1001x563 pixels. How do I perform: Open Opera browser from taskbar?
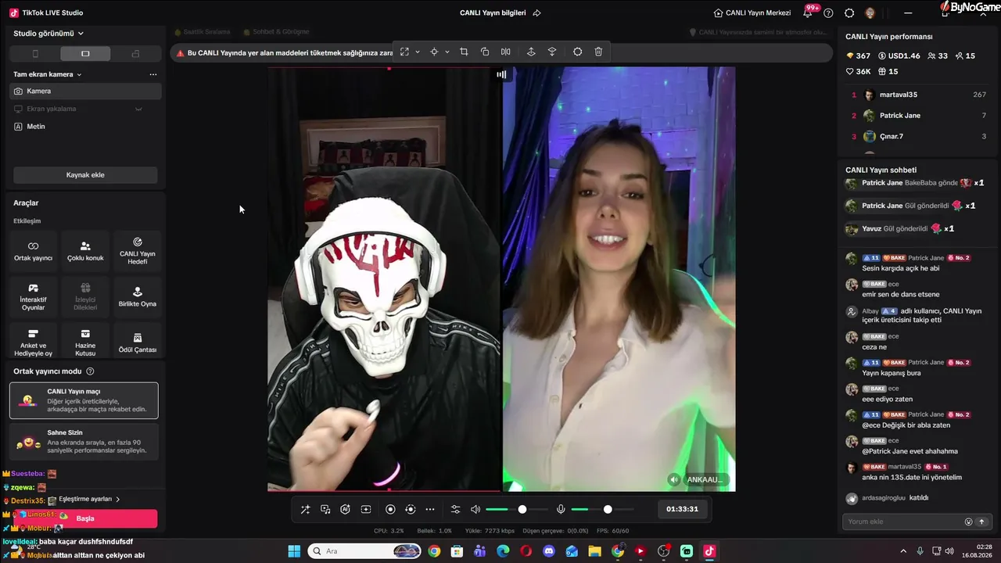pos(526,551)
